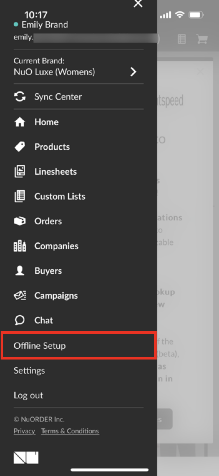Open the Offline Setup menu item
This screenshot has height=476, width=219.
click(78, 346)
